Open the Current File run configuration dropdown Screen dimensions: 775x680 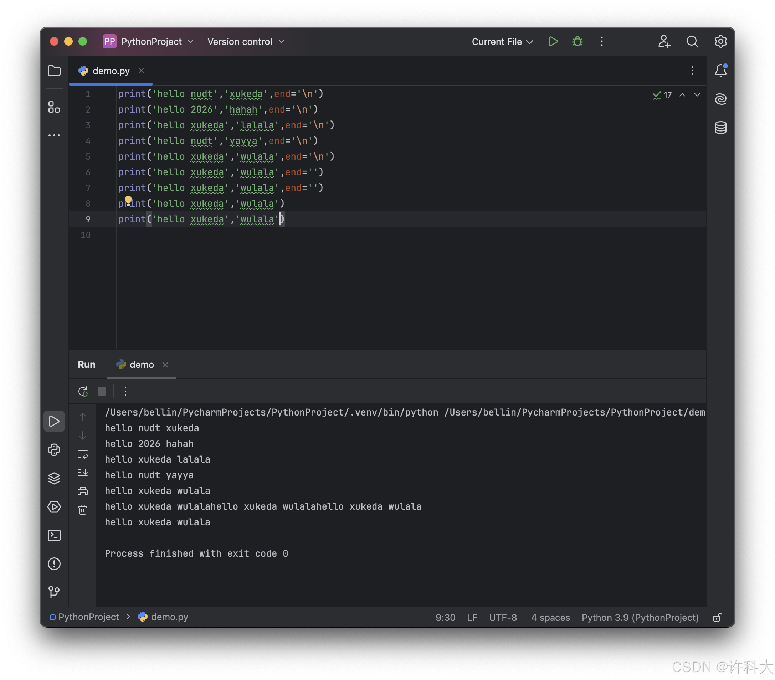(x=502, y=41)
